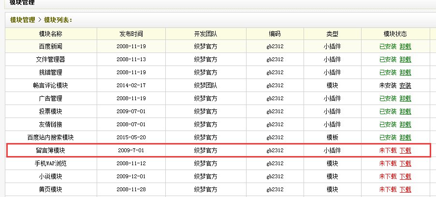Select the date 2008-11-28
Image resolution: width=436 pixels, height=197 pixels.
[131, 189]
